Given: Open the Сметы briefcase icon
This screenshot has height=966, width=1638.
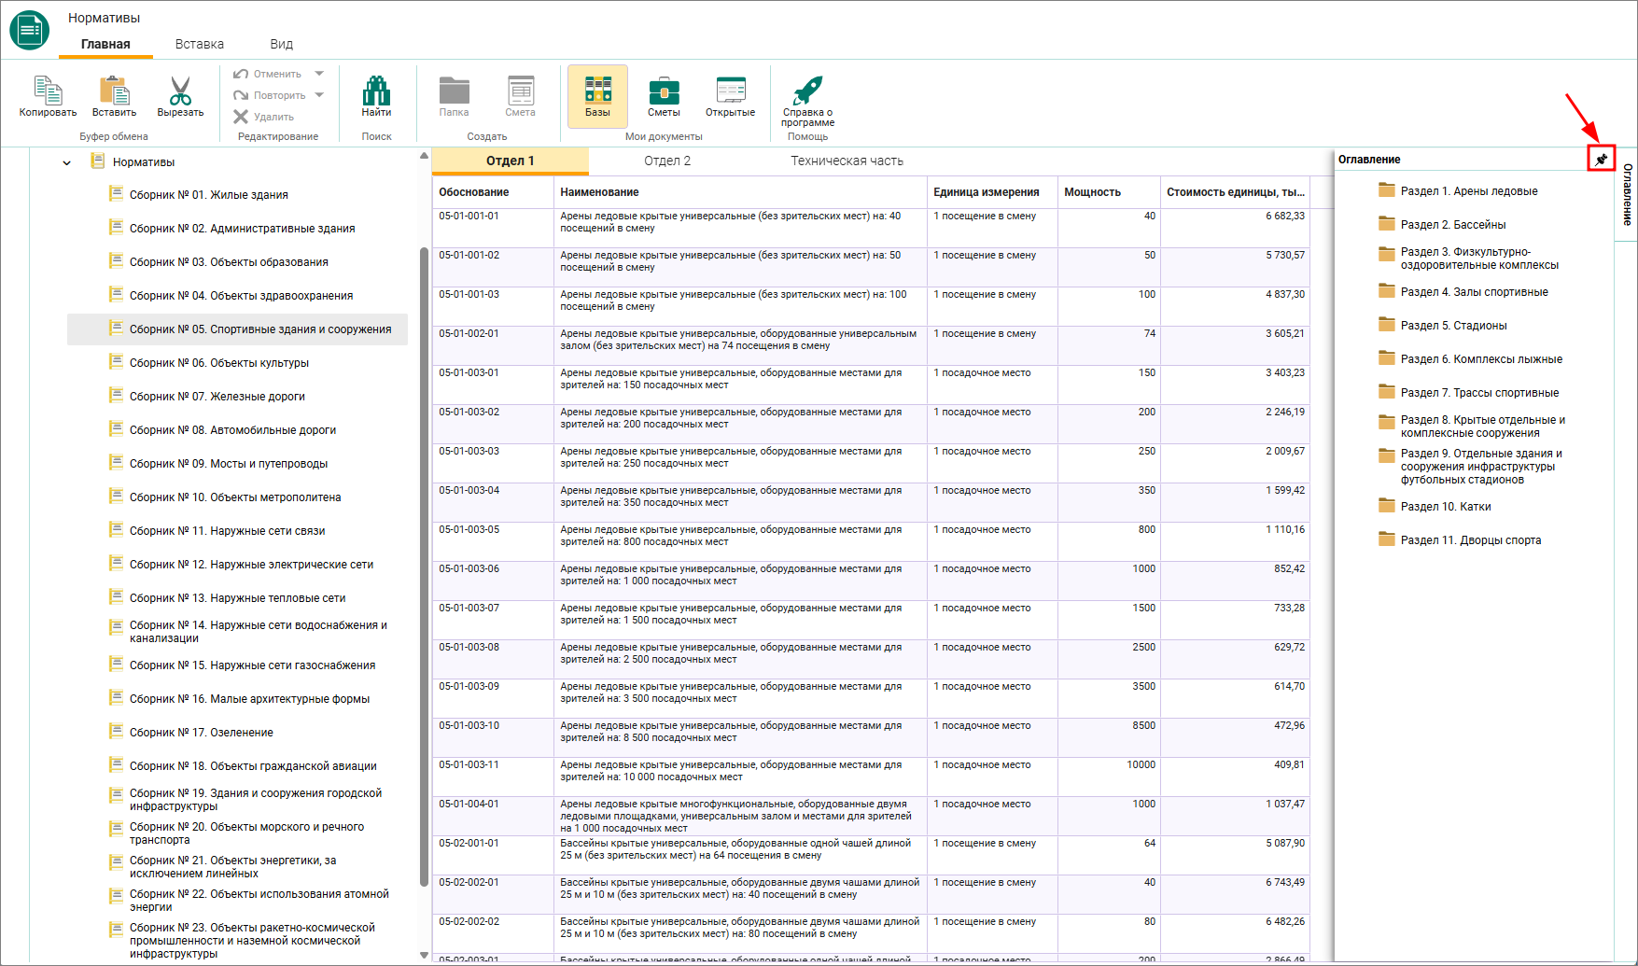Looking at the screenshot, I should [664, 91].
